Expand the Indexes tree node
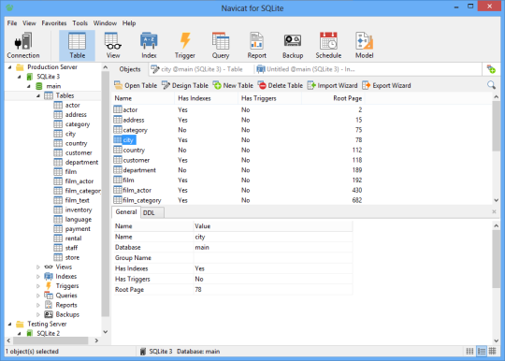 38,276
